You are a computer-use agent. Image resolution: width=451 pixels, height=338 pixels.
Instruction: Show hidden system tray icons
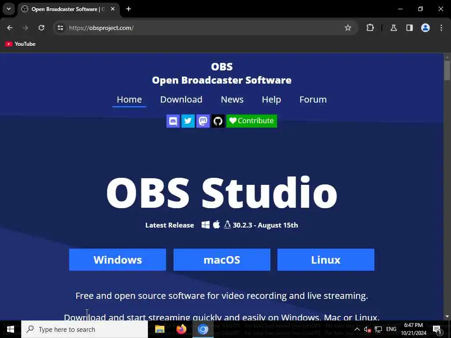pos(357,329)
